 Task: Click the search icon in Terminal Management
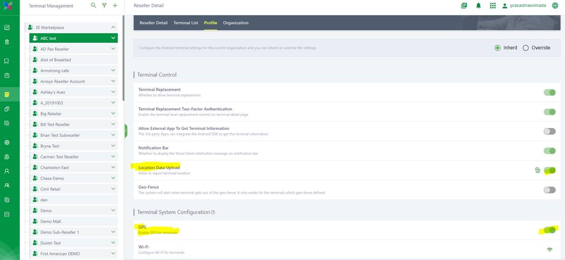(x=93, y=5)
